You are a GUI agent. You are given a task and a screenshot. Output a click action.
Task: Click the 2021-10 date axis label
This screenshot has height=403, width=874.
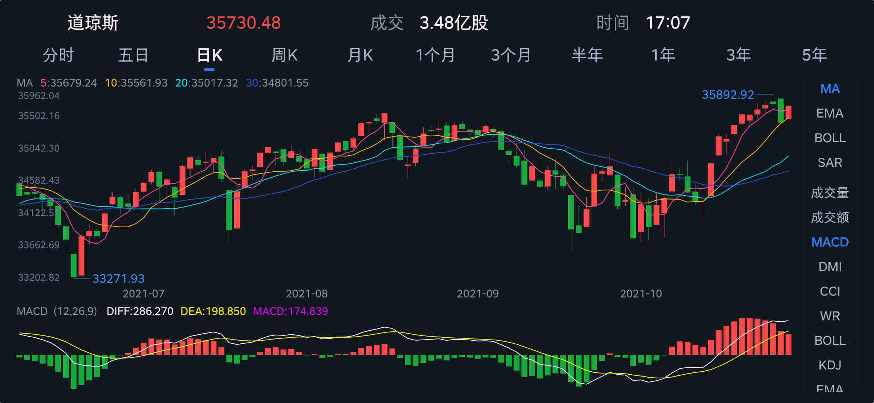tap(641, 294)
